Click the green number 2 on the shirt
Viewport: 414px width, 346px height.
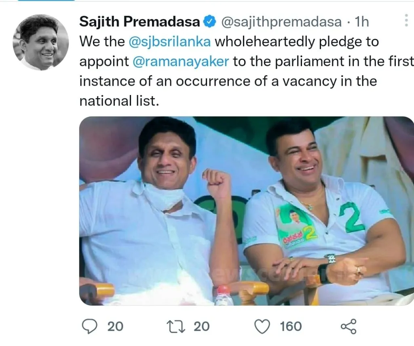click(x=353, y=218)
